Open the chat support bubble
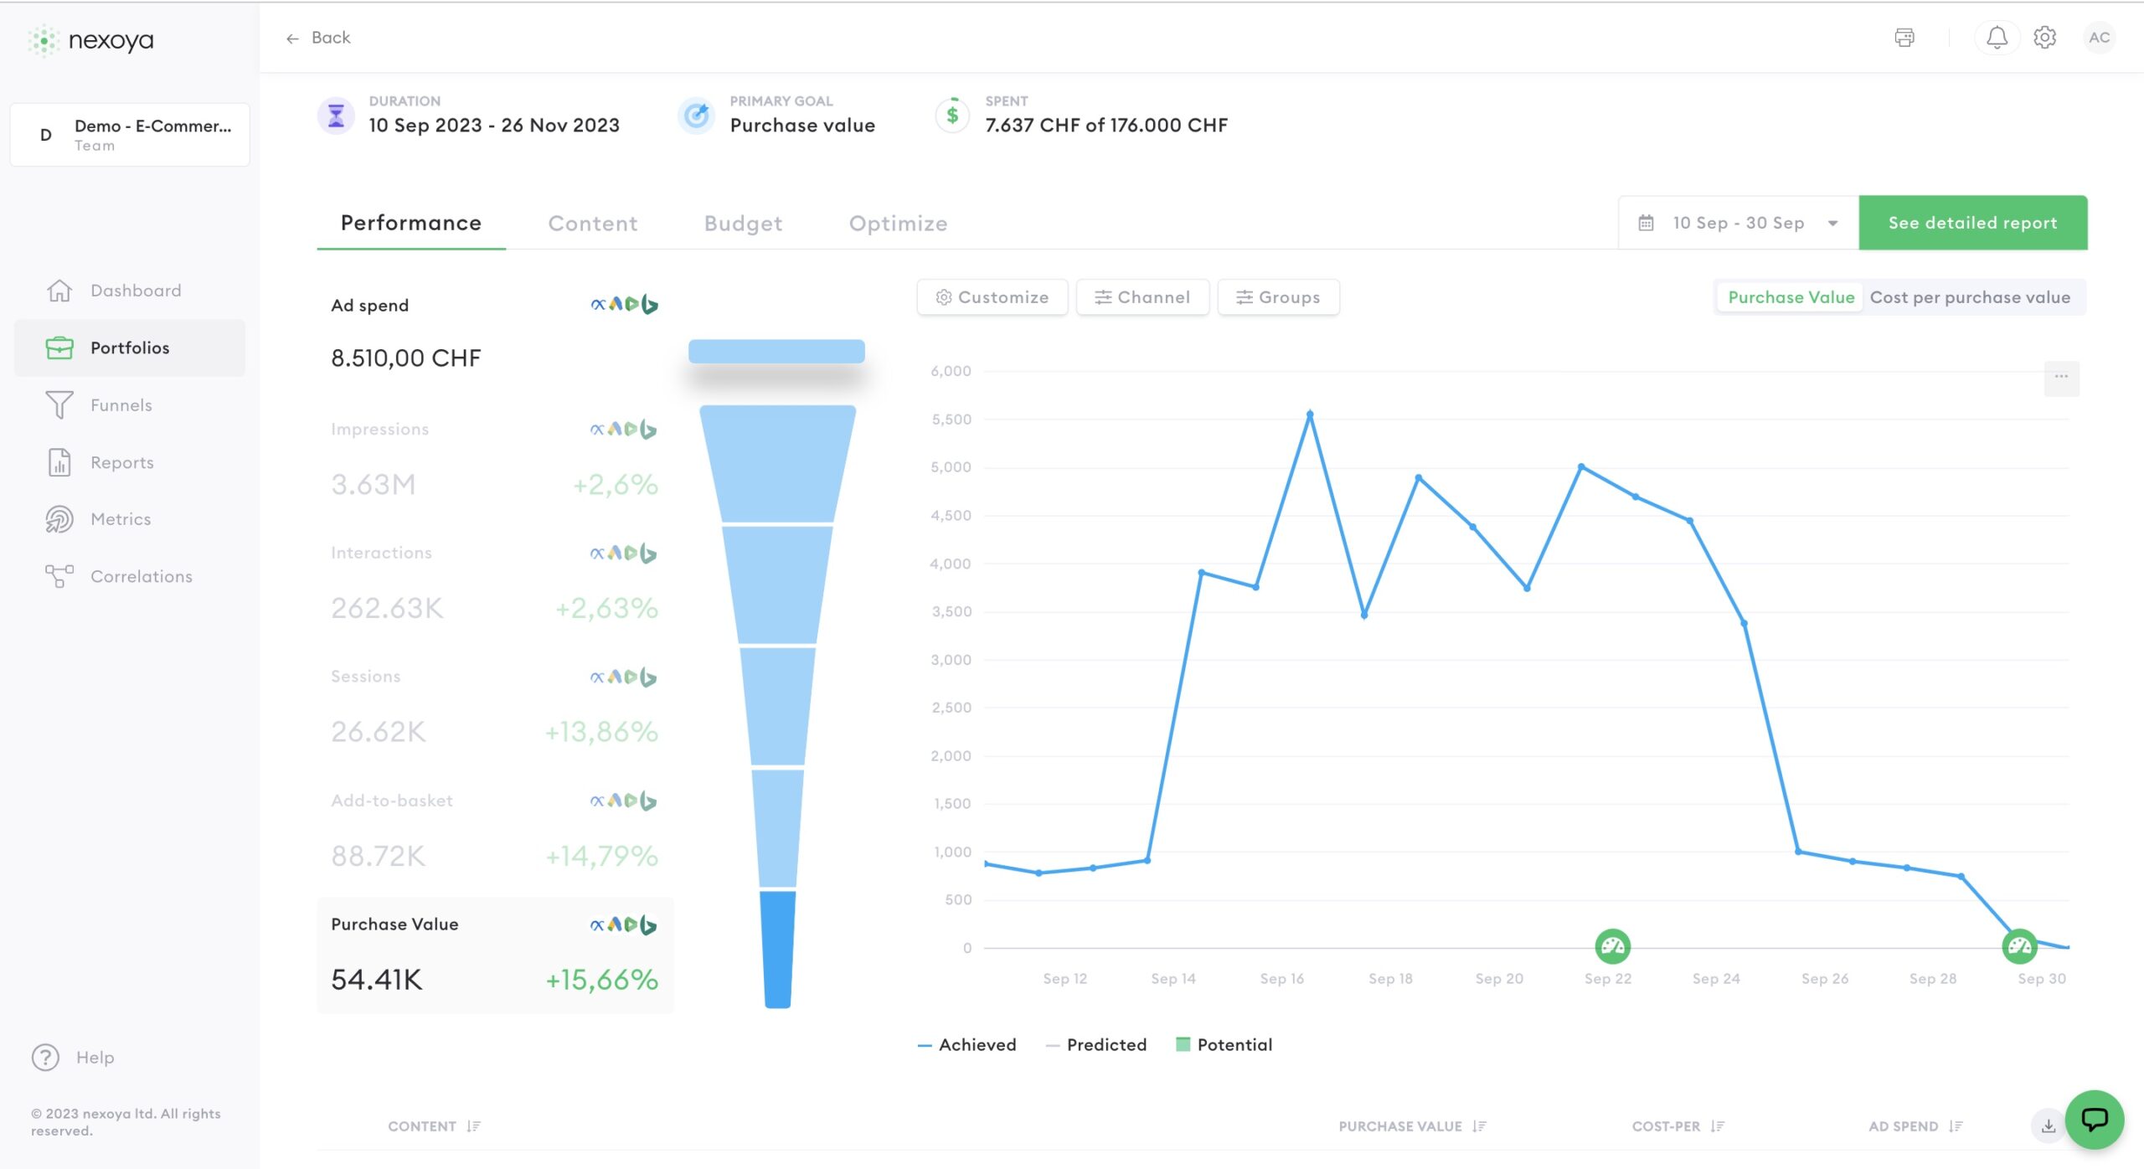 point(2094,1119)
